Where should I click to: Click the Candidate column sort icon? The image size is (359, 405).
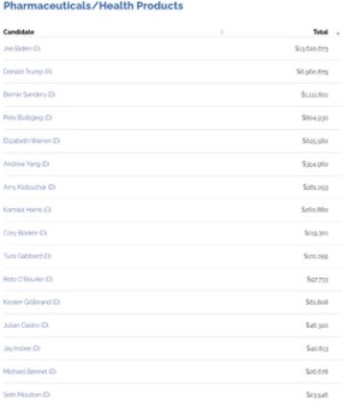(222, 32)
